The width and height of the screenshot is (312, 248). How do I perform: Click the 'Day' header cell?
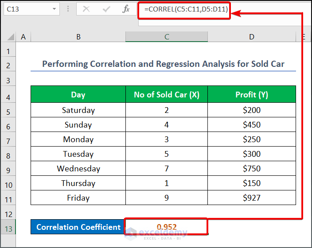click(78, 94)
